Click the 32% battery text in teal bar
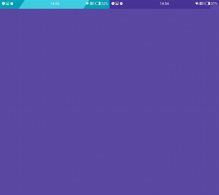The width and height of the screenshot is (219, 195). 105,4
